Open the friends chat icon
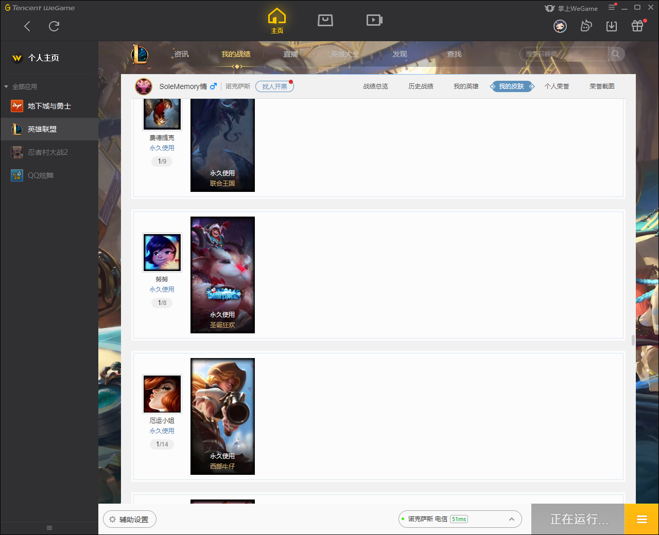The height and width of the screenshot is (535, 659). (586, 26)
